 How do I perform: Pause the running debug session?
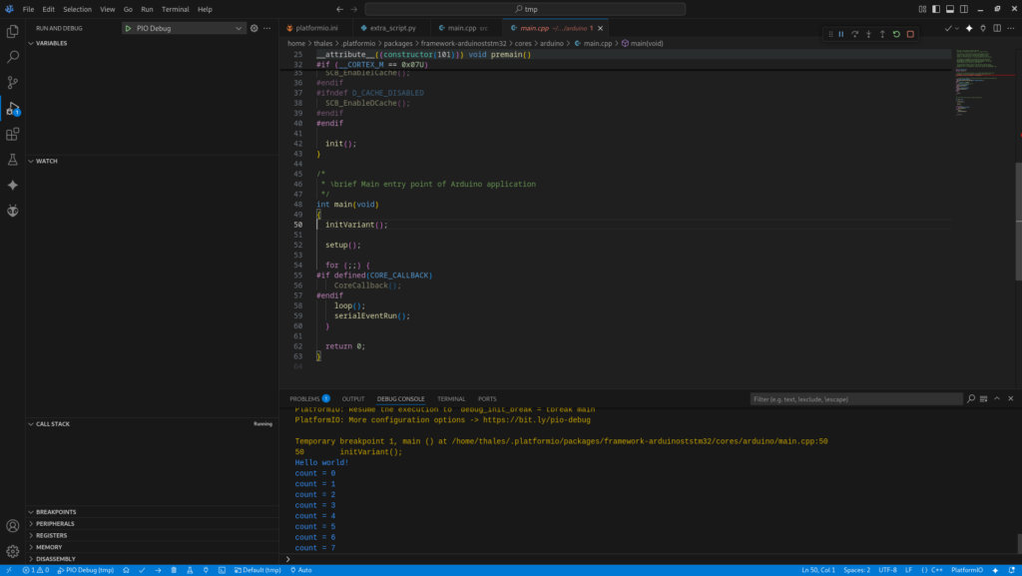pos(840,34)
